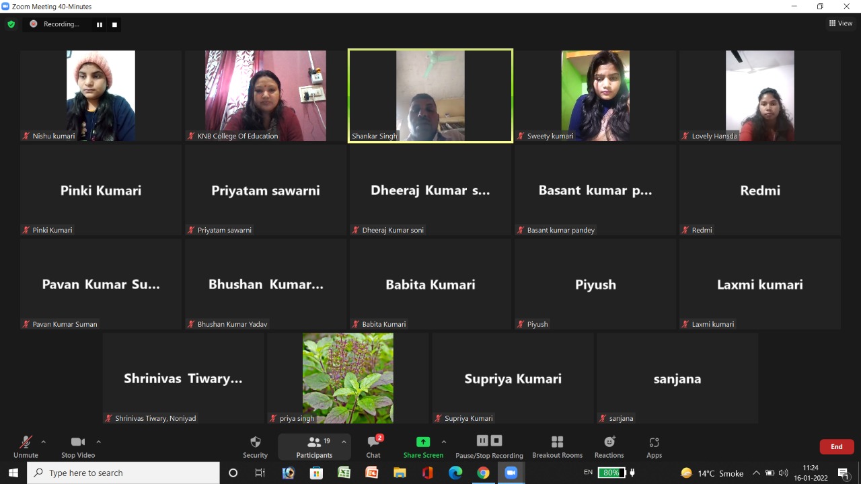Open Task View on the taskbar

(260, 473)
